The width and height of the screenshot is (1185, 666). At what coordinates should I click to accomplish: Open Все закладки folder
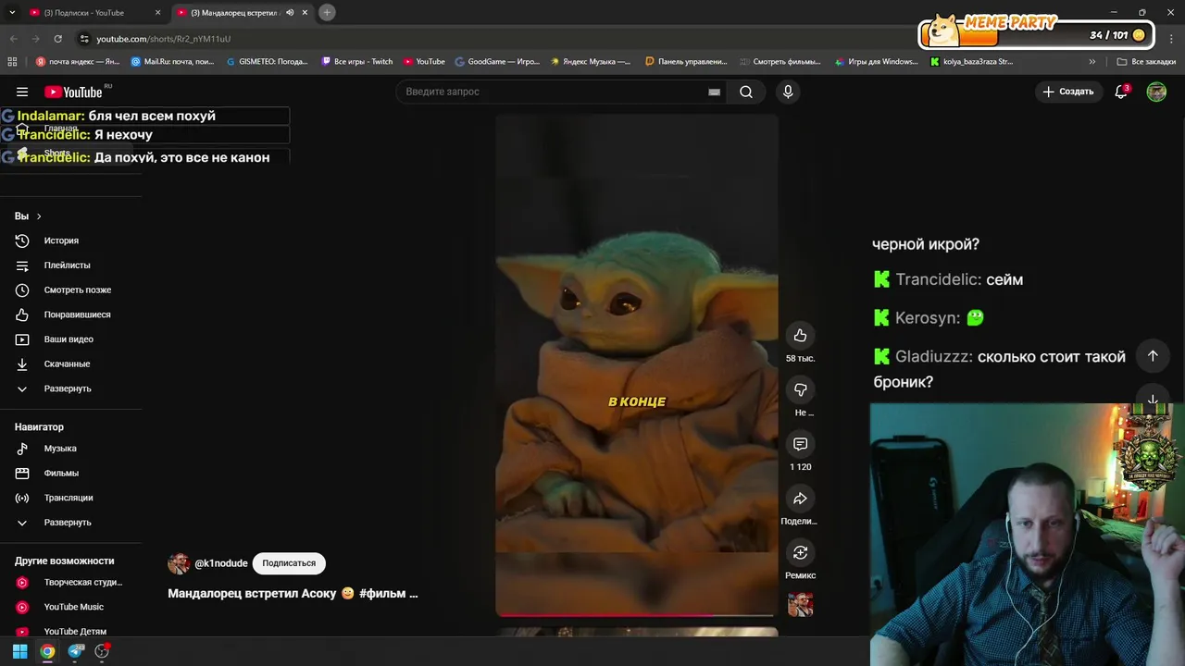1146,62
